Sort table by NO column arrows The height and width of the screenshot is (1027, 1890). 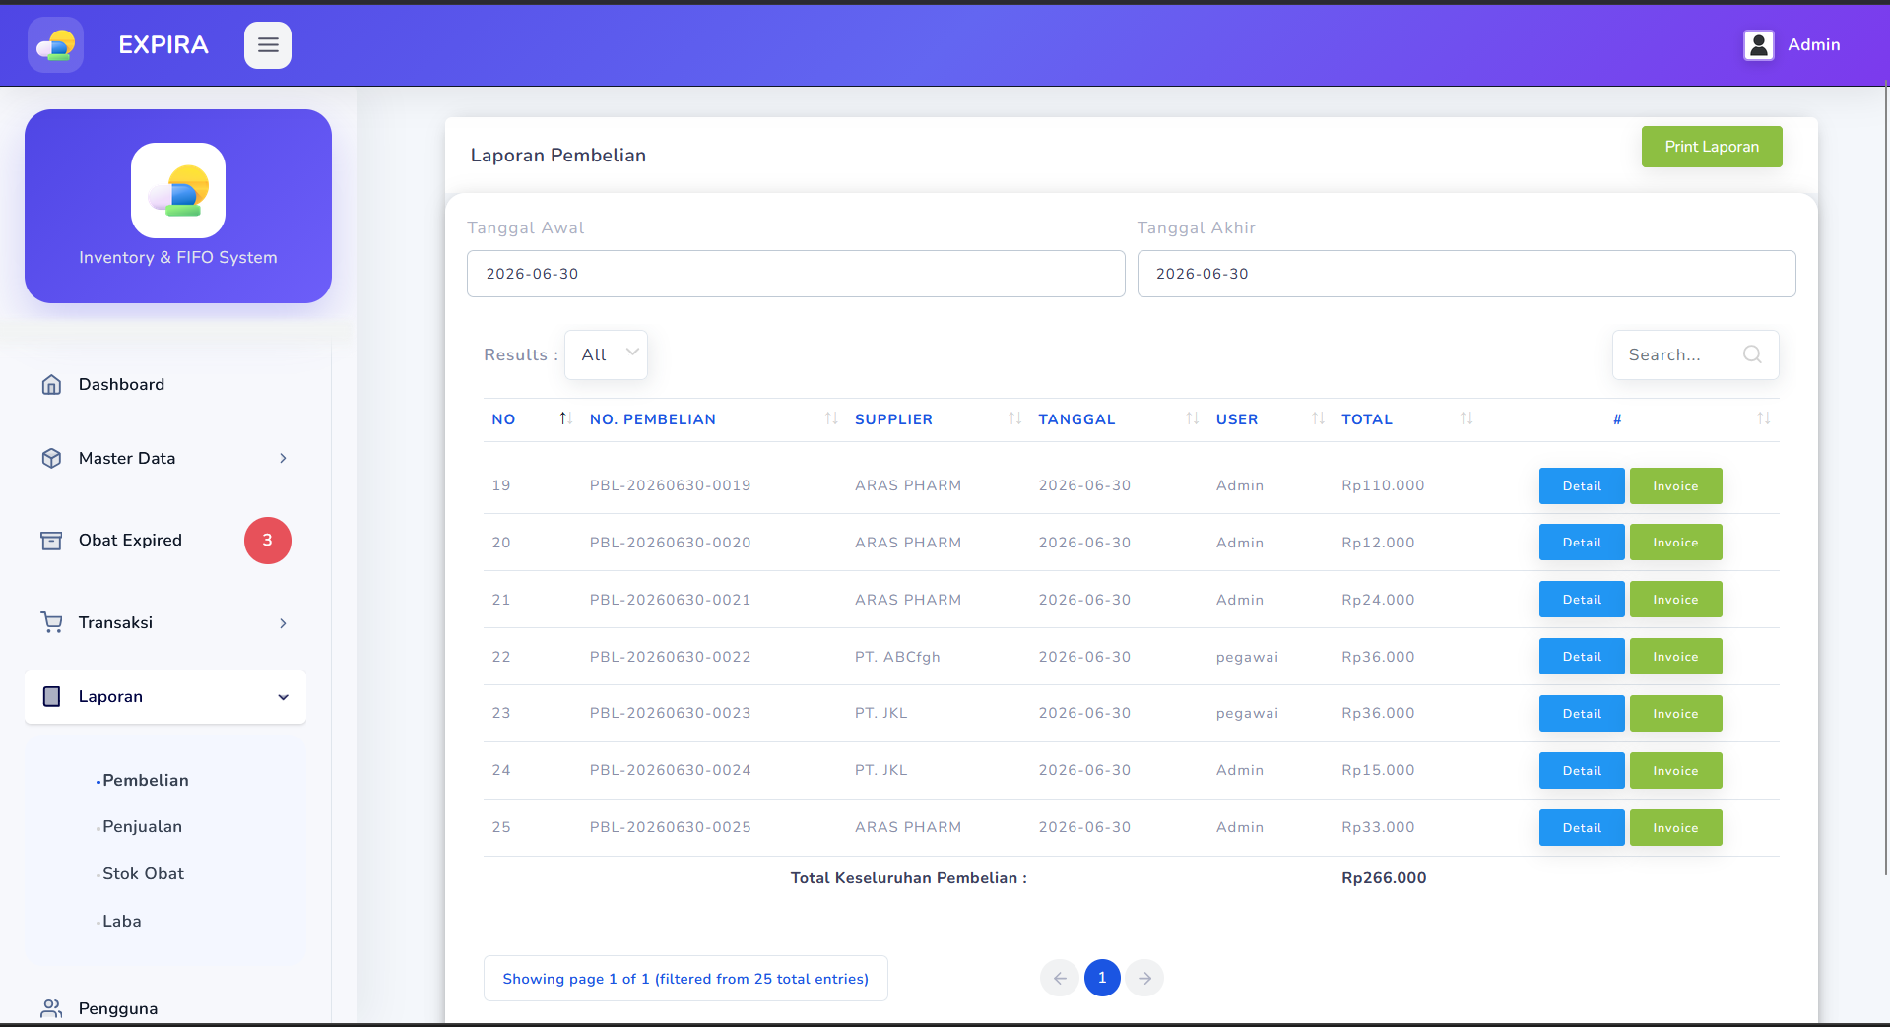565,418
